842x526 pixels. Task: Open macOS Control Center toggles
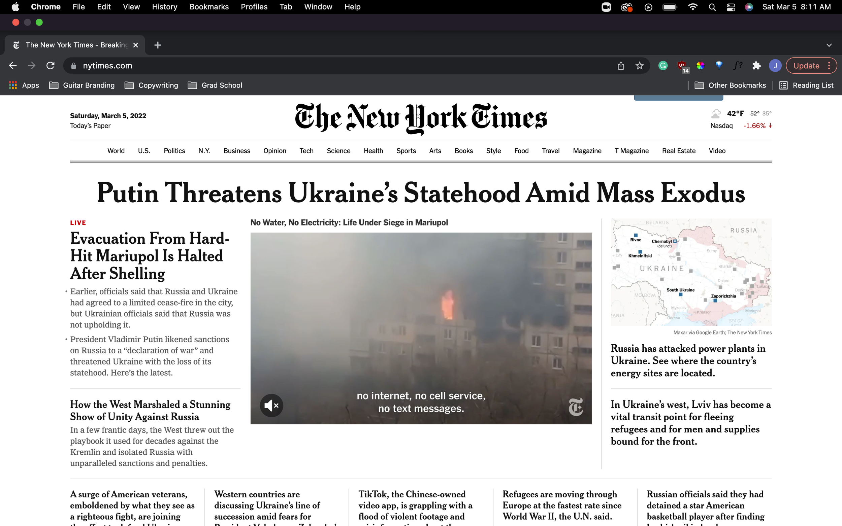click(730, 7)
